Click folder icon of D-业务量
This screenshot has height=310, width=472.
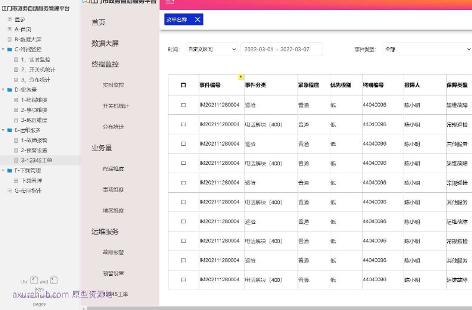pyautogui.click(x=9, y=90)
